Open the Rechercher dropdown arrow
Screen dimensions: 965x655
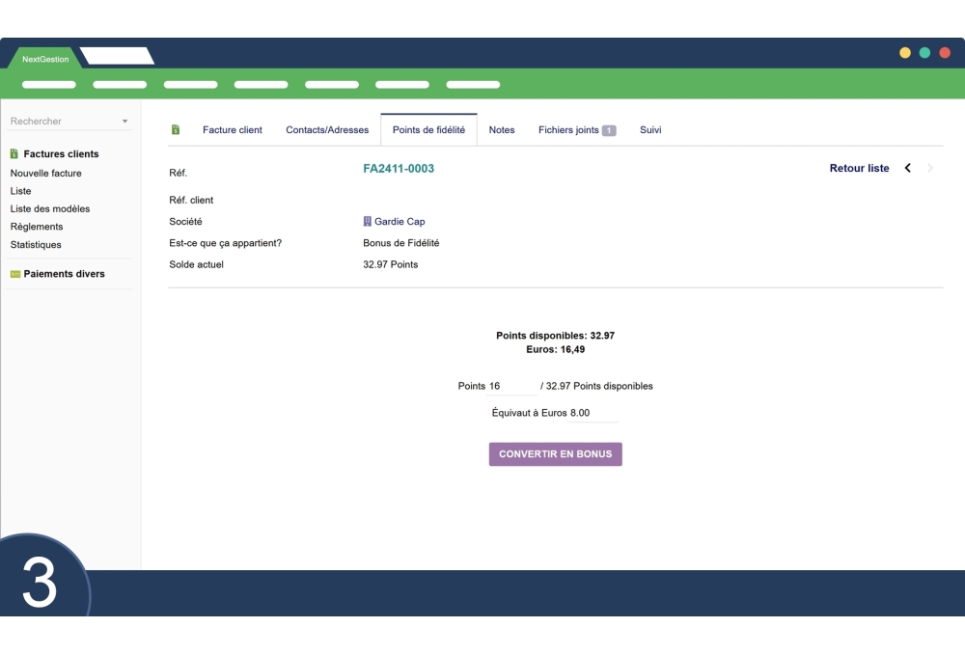pos(124,122)
